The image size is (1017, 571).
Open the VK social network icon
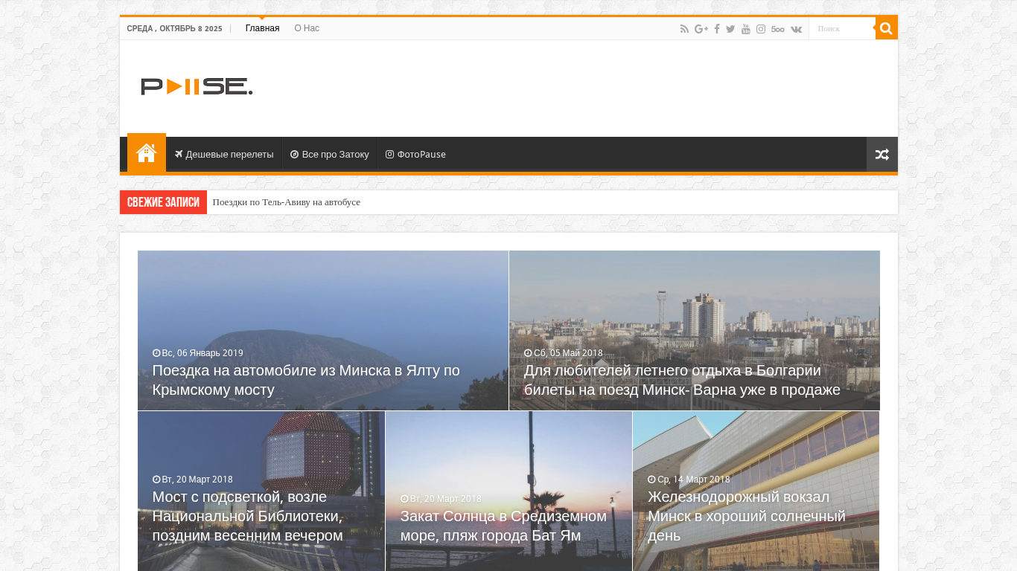pos(796,29)
